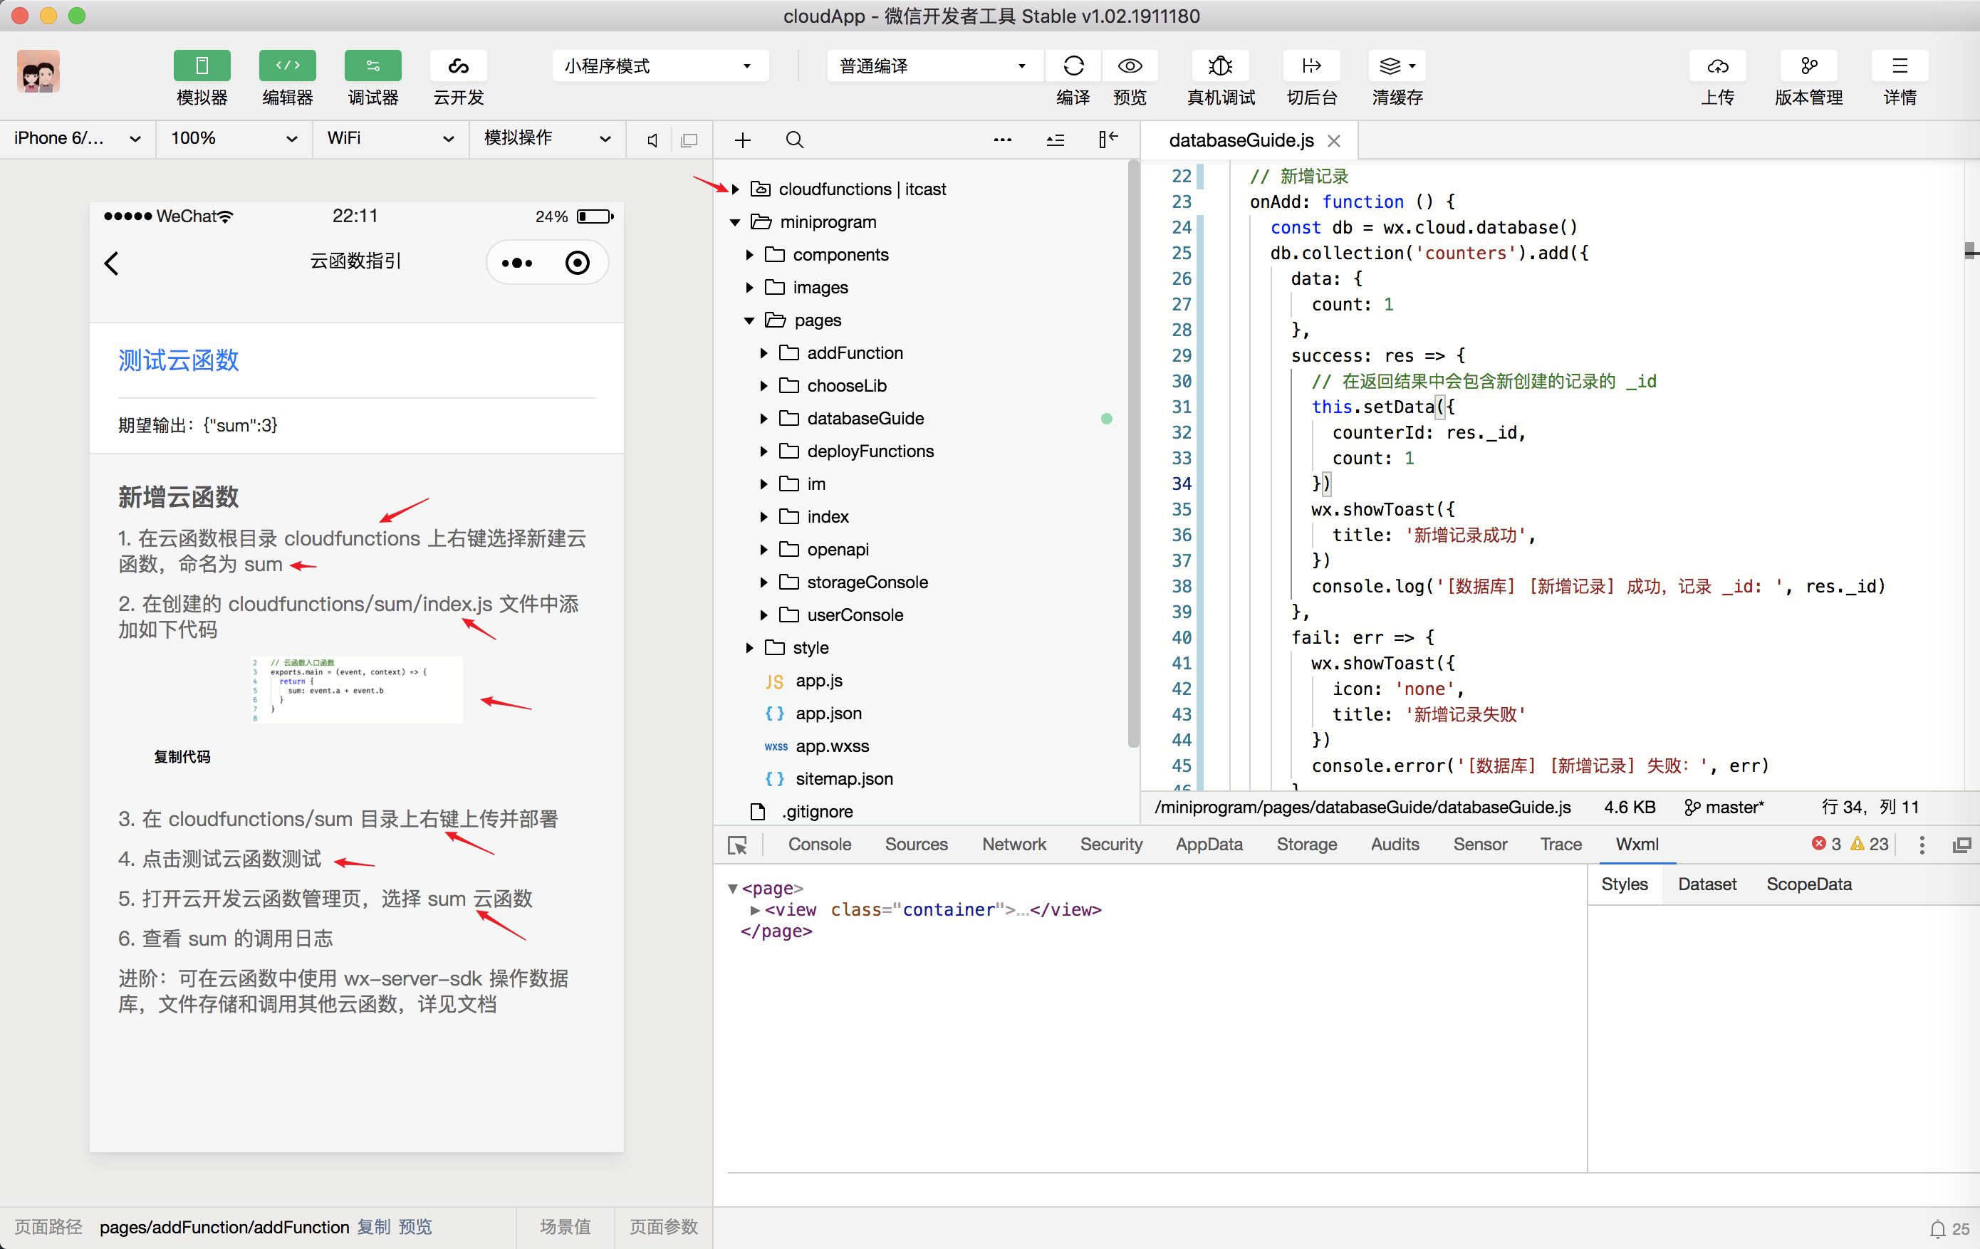Open the 详情 details panel
Screen dimensions: 1980x1249
click(1900, 66)
